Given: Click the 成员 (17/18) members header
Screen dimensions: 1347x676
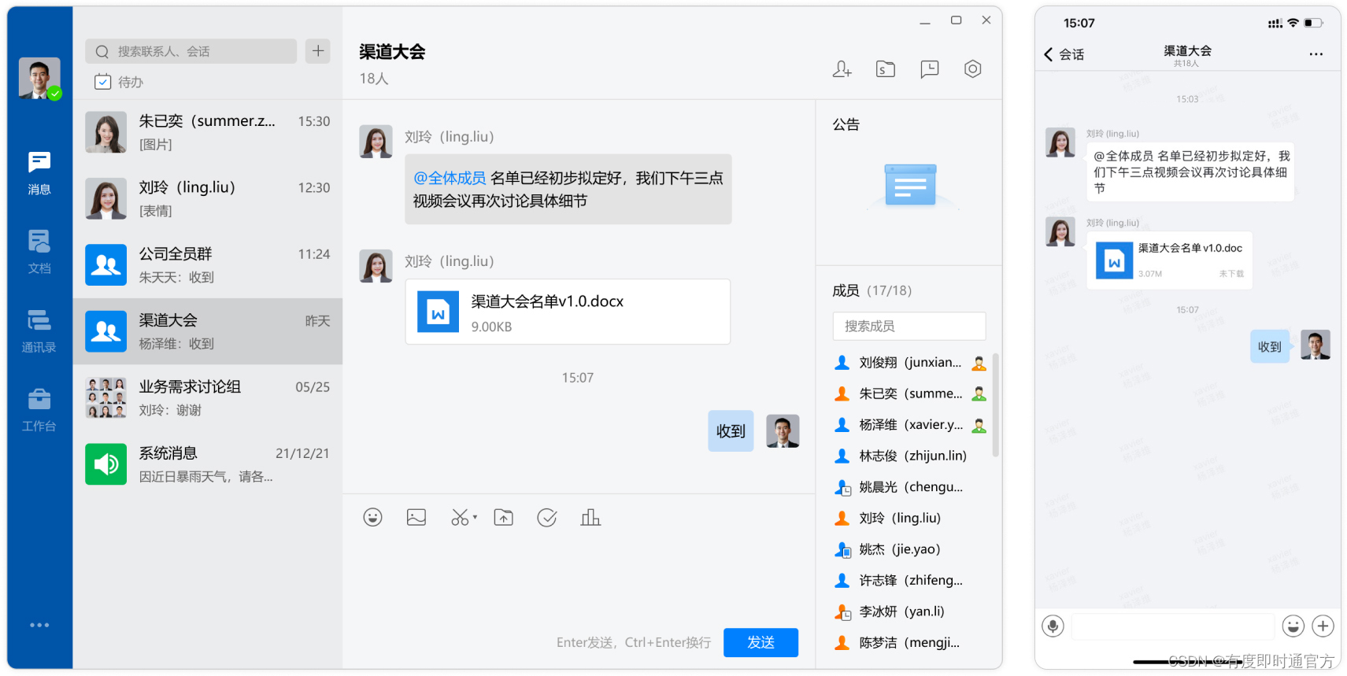Looking at the screenshot, I should [x=872, y=290].
